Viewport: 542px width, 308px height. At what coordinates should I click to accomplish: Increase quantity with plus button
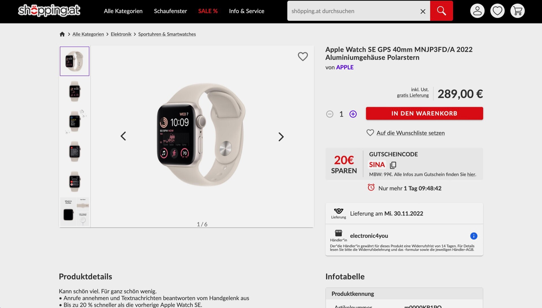[353, 114]
